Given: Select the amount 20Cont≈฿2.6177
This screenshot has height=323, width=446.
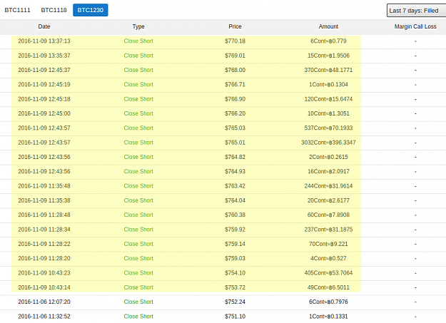Looking at the screenshot, I should point(328,200).
